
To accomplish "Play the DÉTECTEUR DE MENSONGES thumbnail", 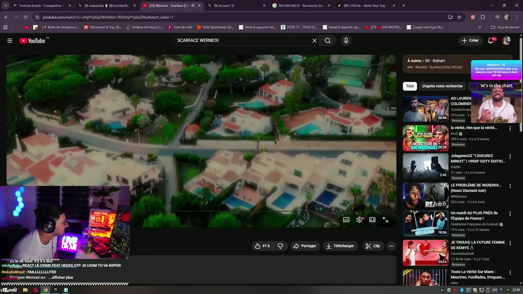I will [425, 138].
